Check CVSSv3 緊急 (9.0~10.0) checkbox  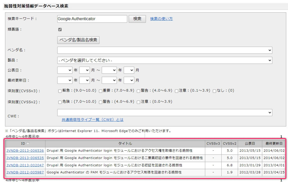(60, 91)
